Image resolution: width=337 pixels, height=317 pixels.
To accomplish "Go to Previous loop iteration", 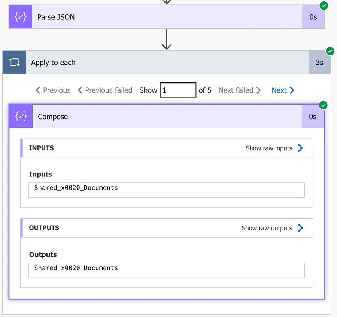I will pyautogui.click(x=53, y=90).
